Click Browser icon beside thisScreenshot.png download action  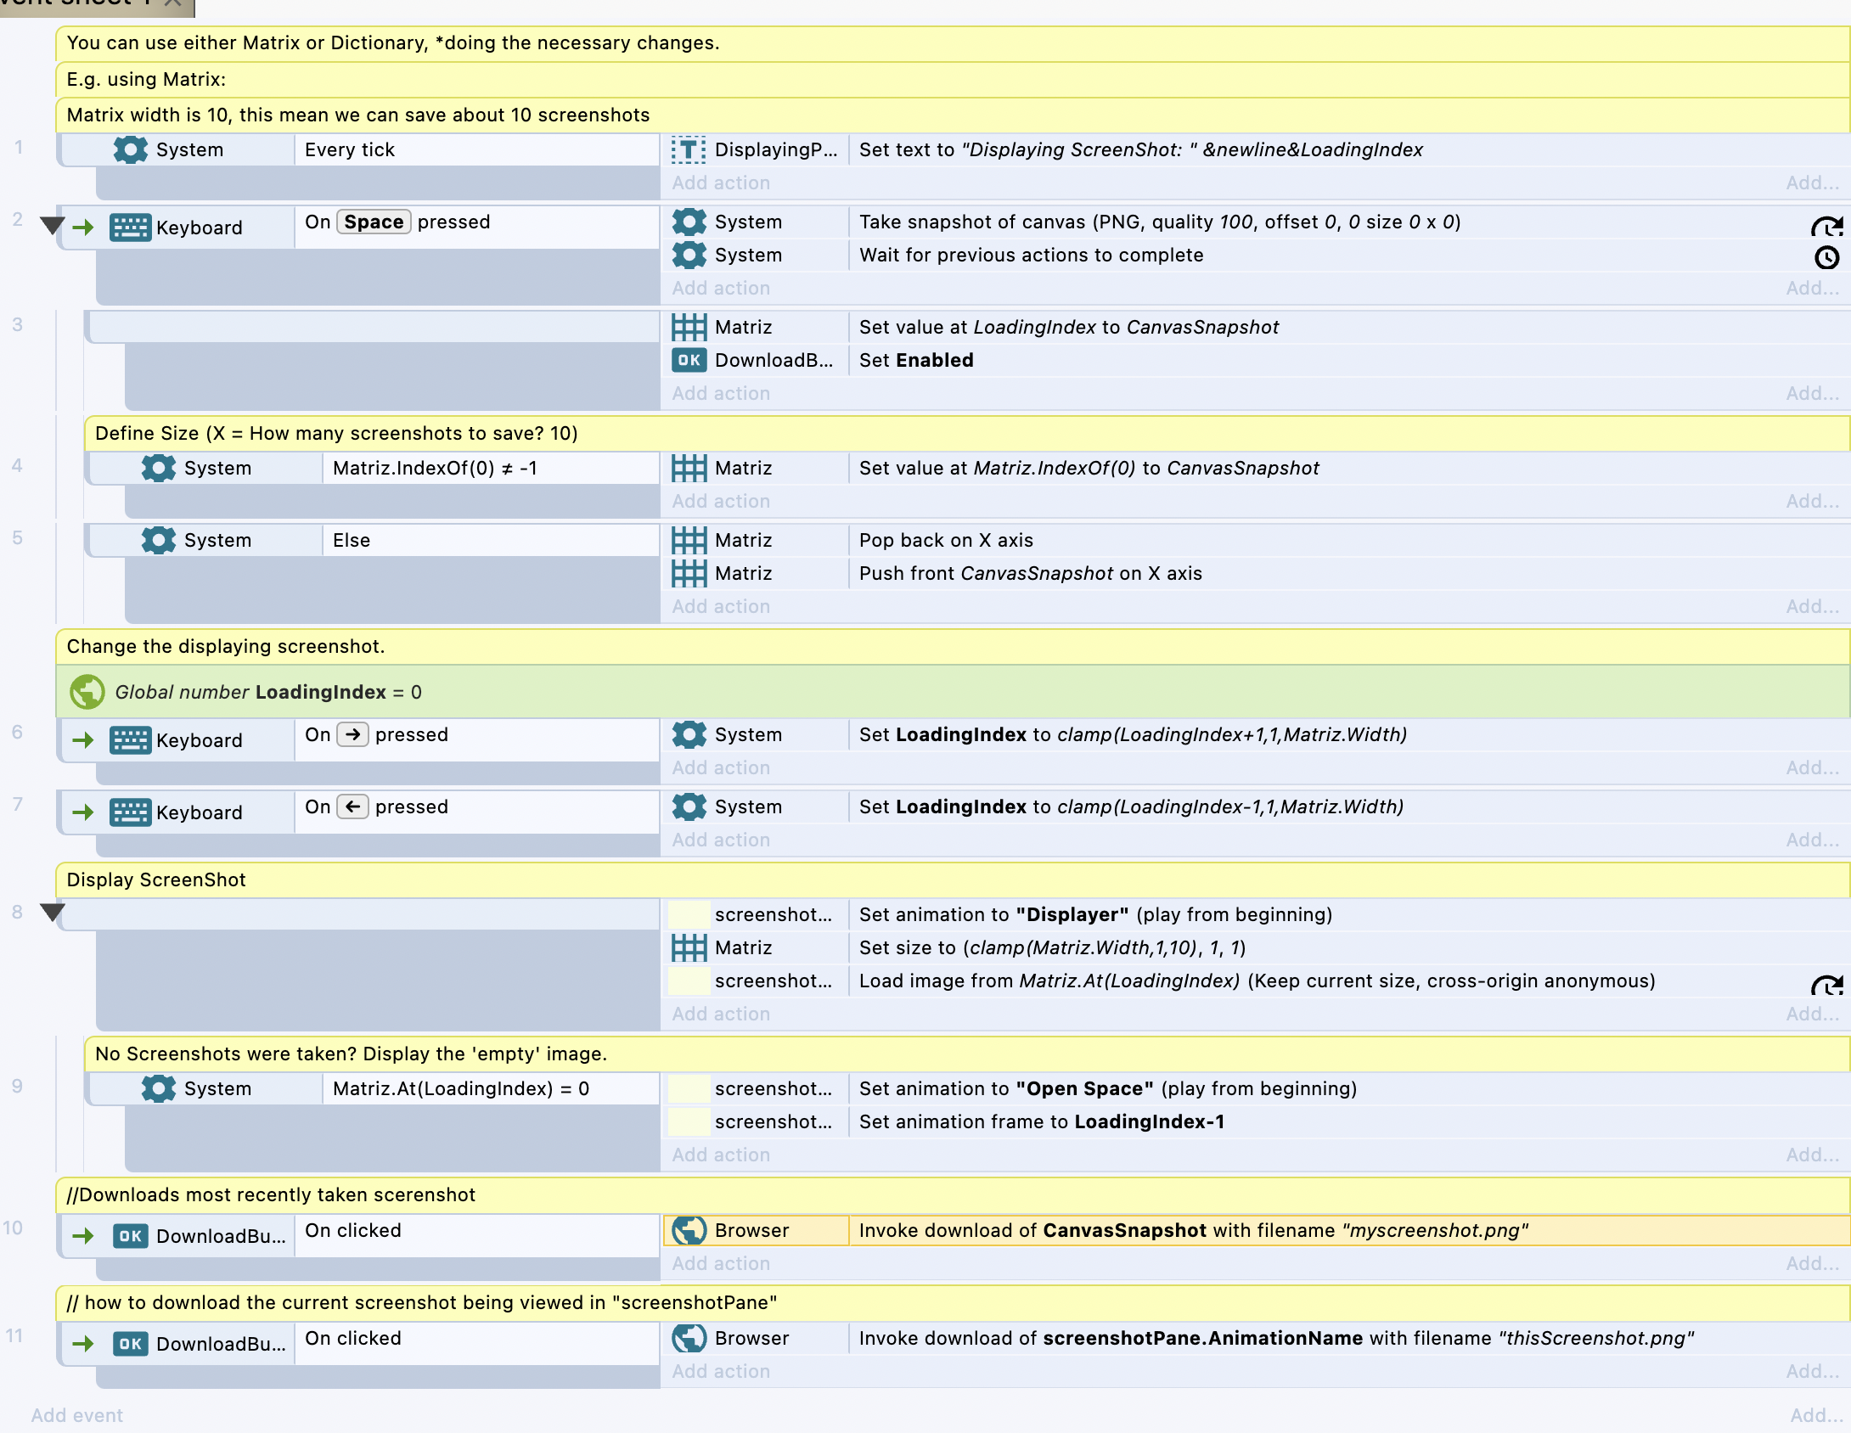coord(689,1338)
